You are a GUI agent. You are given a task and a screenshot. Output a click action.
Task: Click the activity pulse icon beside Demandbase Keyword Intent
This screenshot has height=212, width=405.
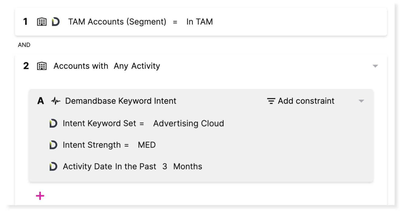pyautogui.click(x=56, y=101)
